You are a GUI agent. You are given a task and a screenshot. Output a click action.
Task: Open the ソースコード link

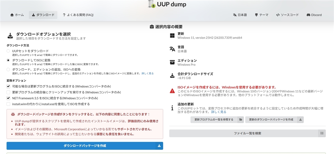[x=287, y=15]
